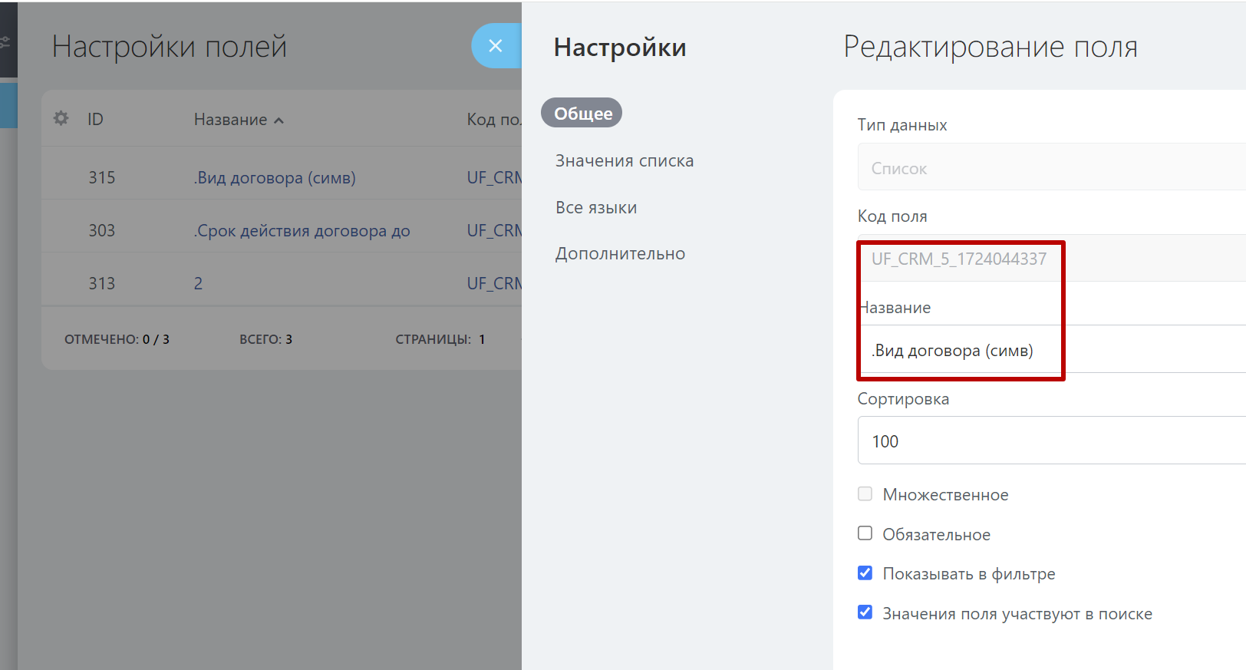Open the Общее settings tab
1246x670 pixels.
(x=582, y=114)
